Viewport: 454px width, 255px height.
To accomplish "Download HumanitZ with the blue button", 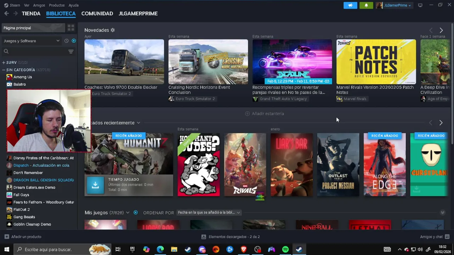I will click(x=95, y=185).
